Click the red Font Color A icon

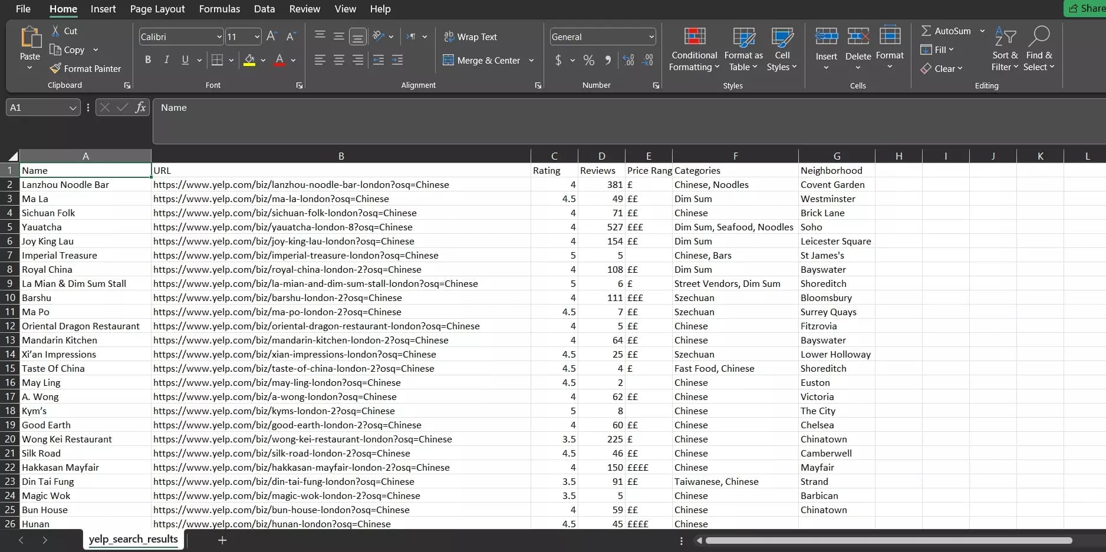pos(279,60)
